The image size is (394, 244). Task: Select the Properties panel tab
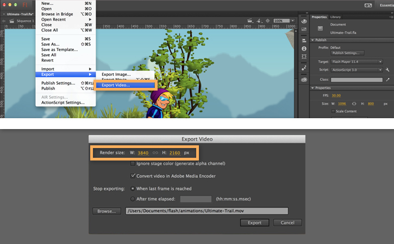319,17
